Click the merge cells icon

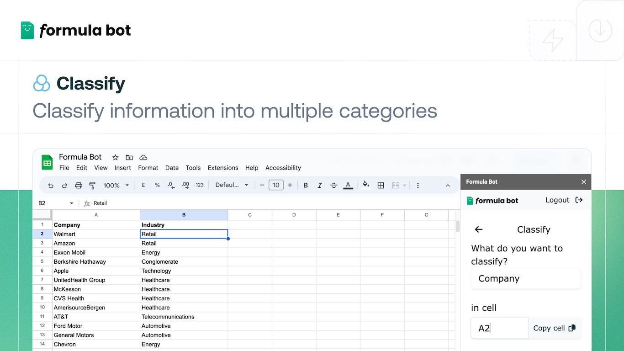(395, 185)
